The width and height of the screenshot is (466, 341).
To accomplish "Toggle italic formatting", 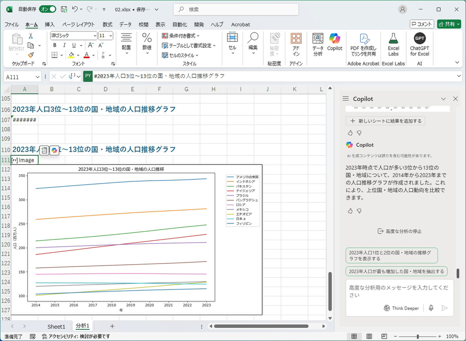I will point(64,45).
